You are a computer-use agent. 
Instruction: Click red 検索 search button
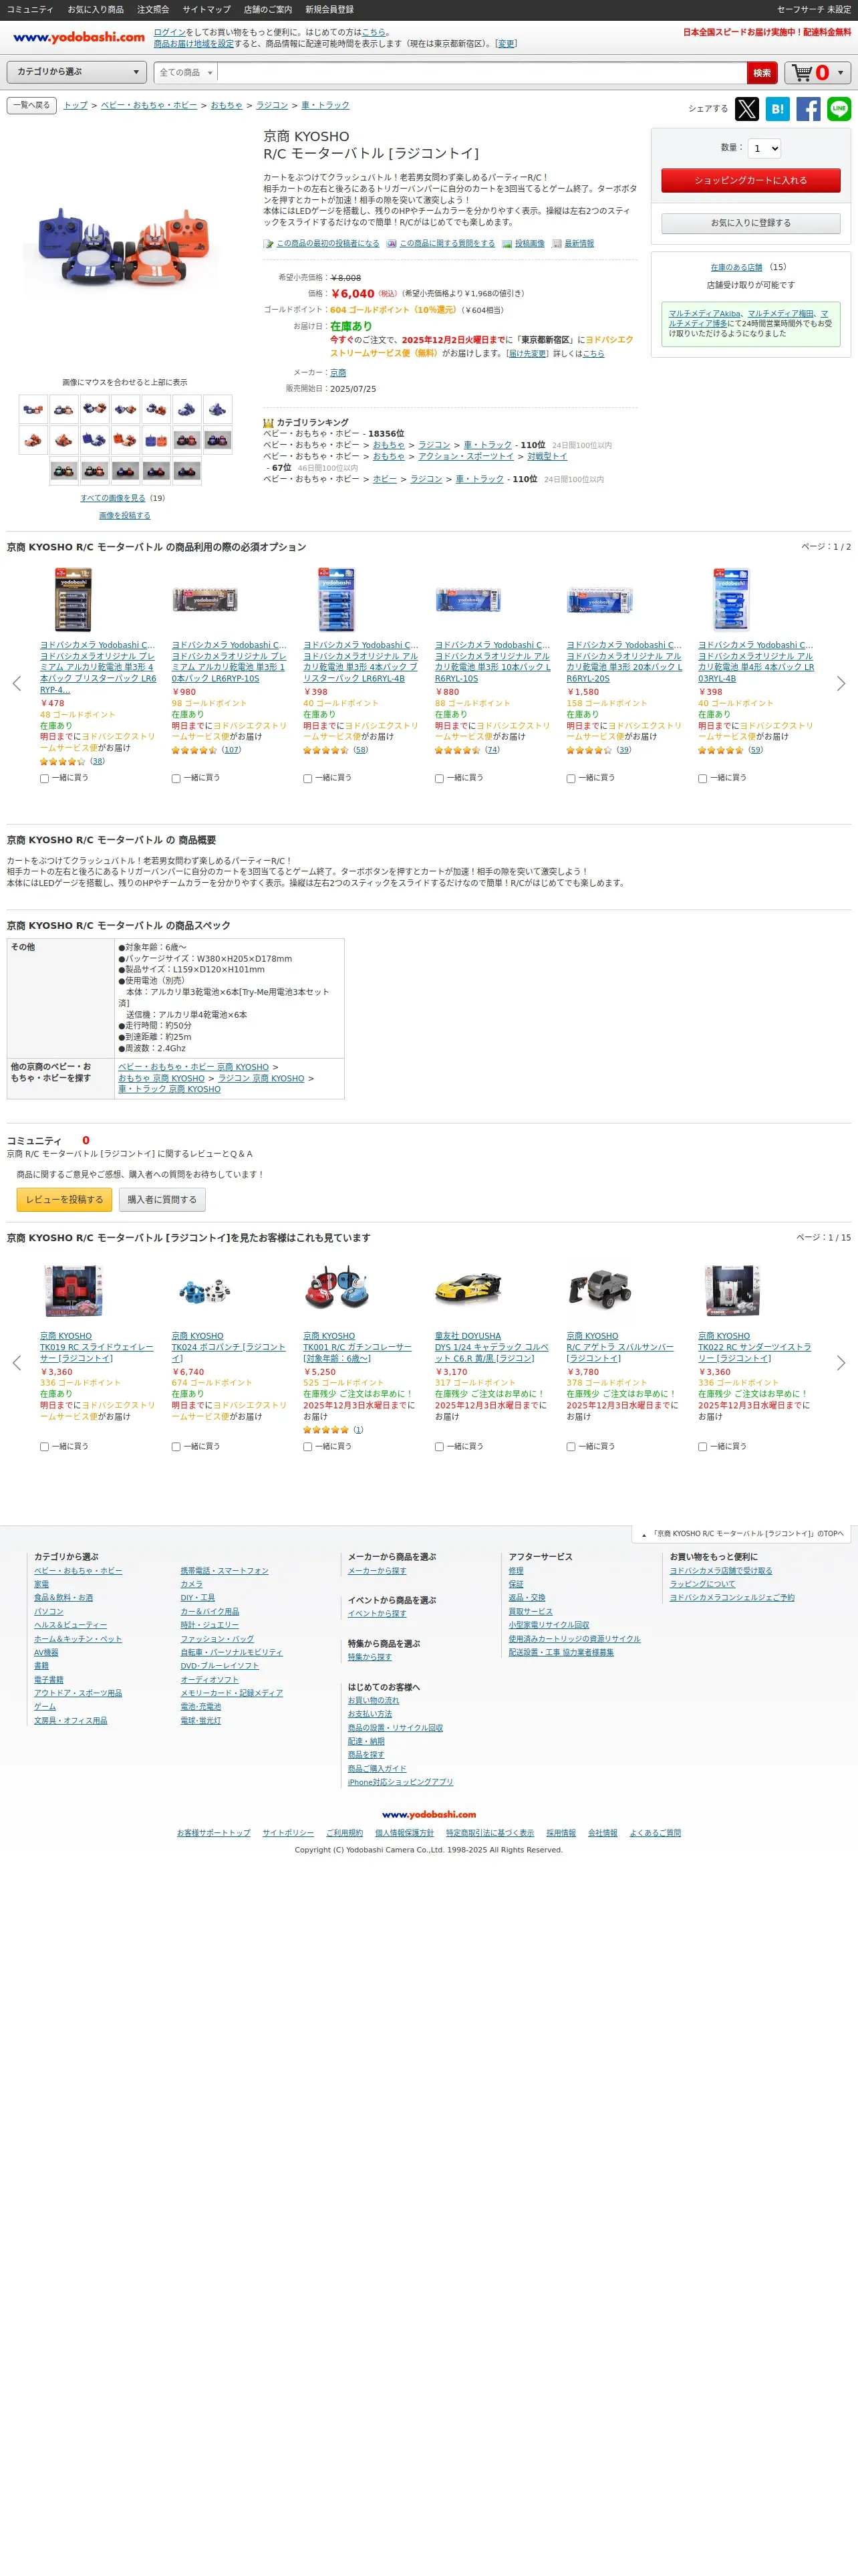(762, 73)
